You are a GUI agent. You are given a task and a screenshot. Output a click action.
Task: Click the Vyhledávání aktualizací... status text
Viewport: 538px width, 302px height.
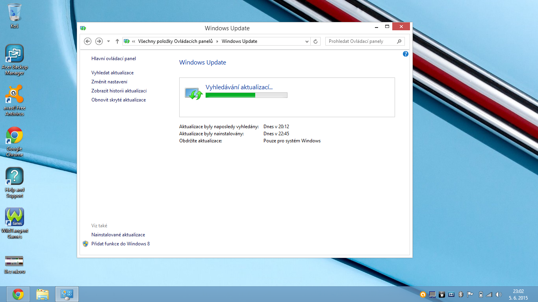239,87
